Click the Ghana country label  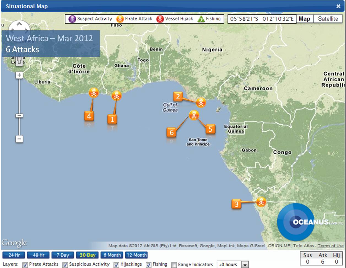121,66
